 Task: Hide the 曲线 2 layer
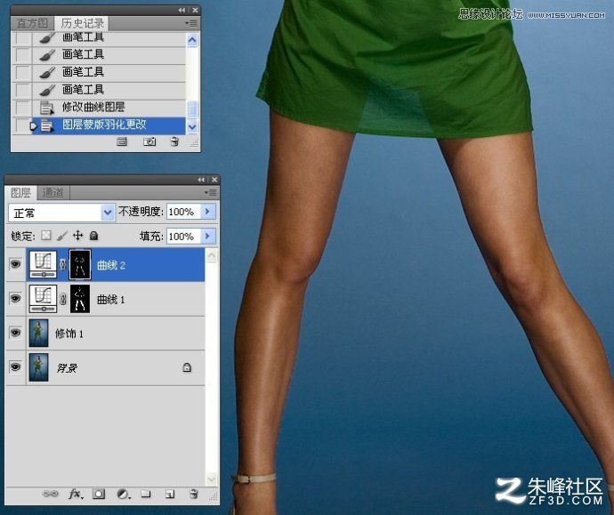coord(15,264)
